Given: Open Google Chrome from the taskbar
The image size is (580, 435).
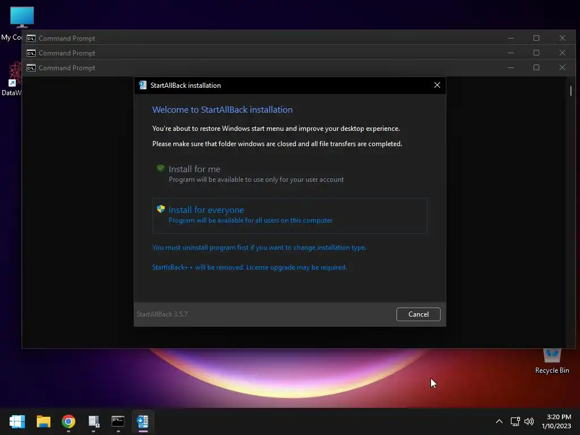Looking at the screenshot, I should pos(69,421).
